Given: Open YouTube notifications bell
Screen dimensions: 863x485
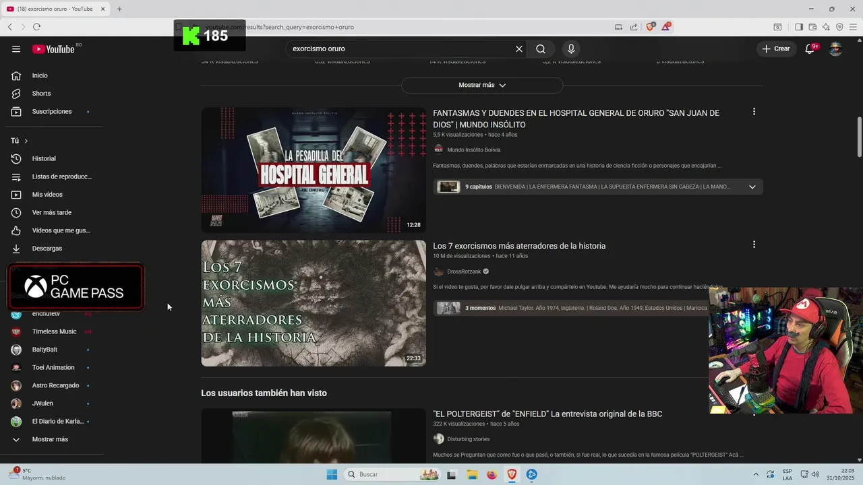Looking at the screenshot, I should tap(810, 49).
